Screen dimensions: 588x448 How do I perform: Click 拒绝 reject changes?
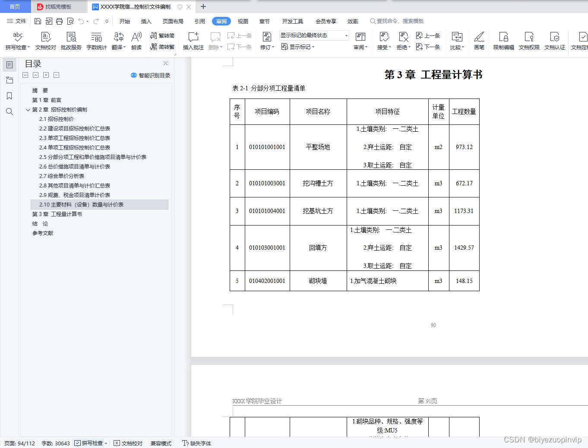(403, 41)
